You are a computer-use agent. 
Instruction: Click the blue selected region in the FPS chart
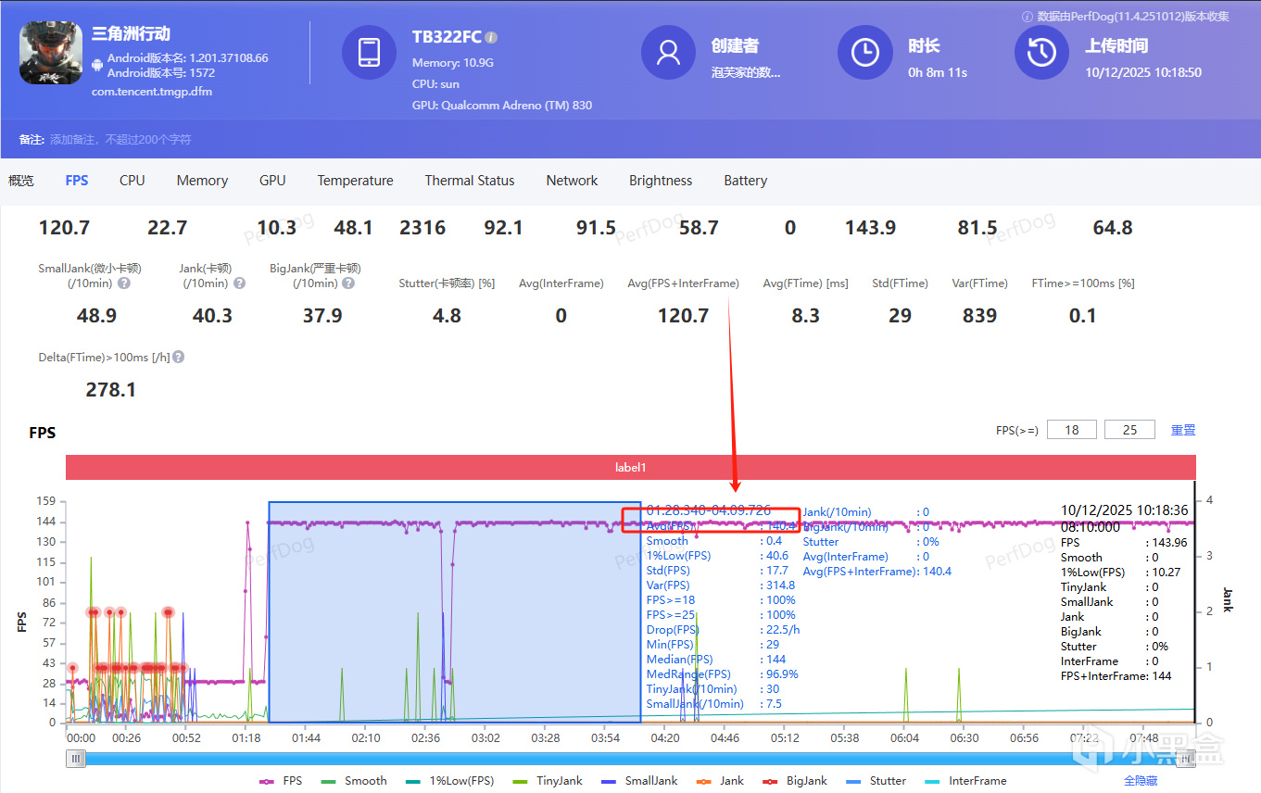click(454, 612)
